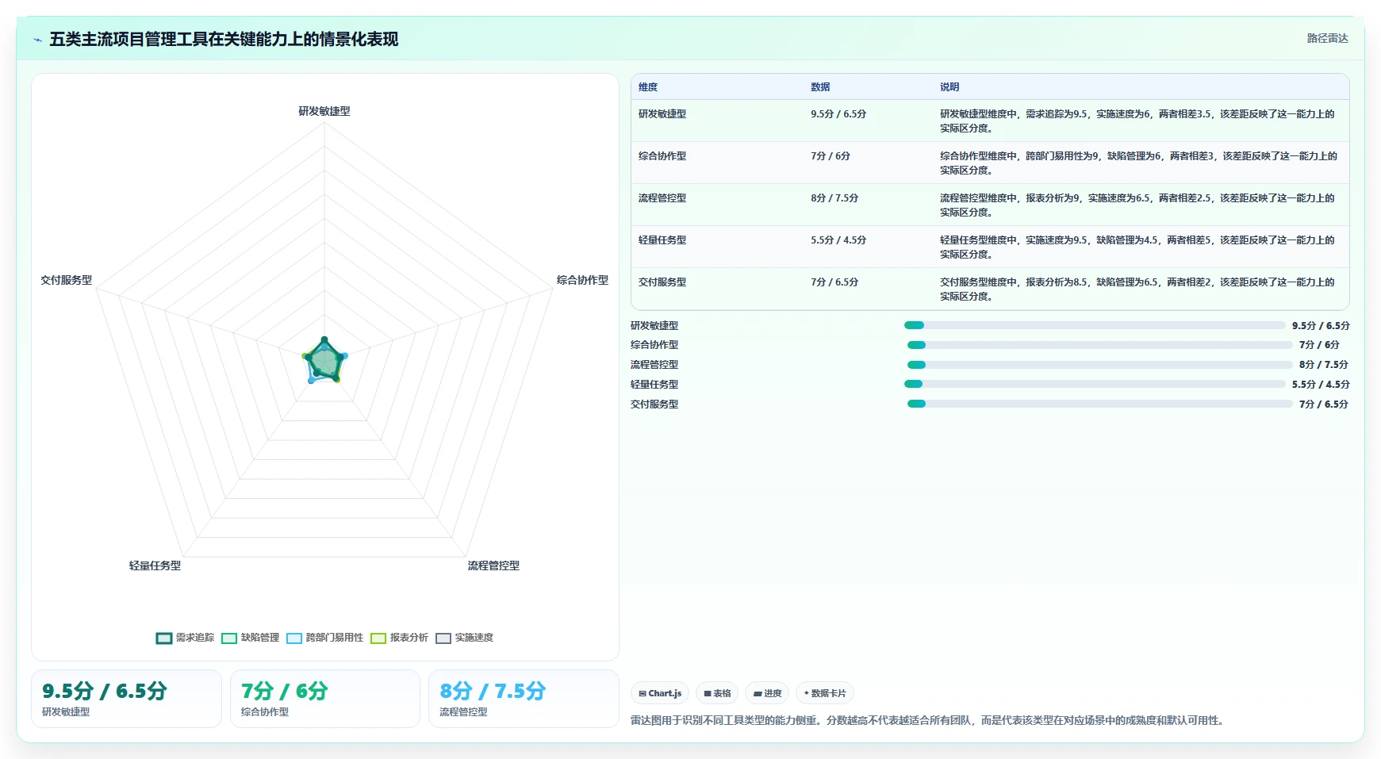1381x759 pixels.
Task: Open the 7分 / 6分 综合协作型 card
Action: point(325,699)
